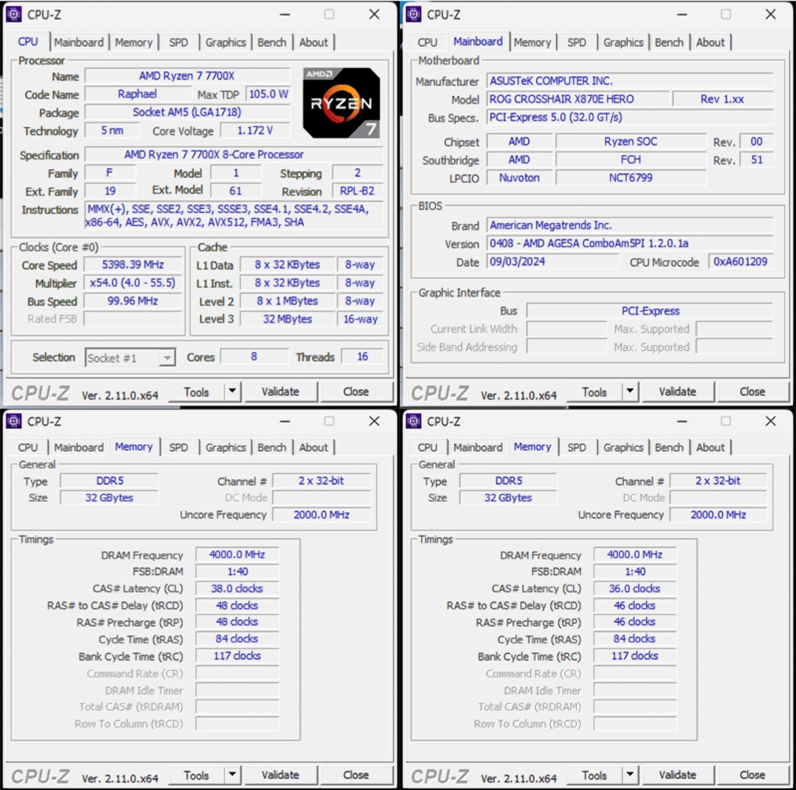
Task: Expand the Socket #1 selection combo box
Action: (167, 357)
